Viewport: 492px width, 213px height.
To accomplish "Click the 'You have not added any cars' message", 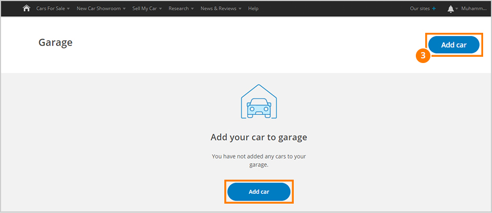I will tap(259, 160).
